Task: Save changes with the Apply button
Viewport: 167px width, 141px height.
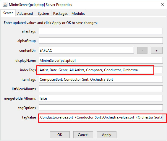Action: [x=106, y=134]
